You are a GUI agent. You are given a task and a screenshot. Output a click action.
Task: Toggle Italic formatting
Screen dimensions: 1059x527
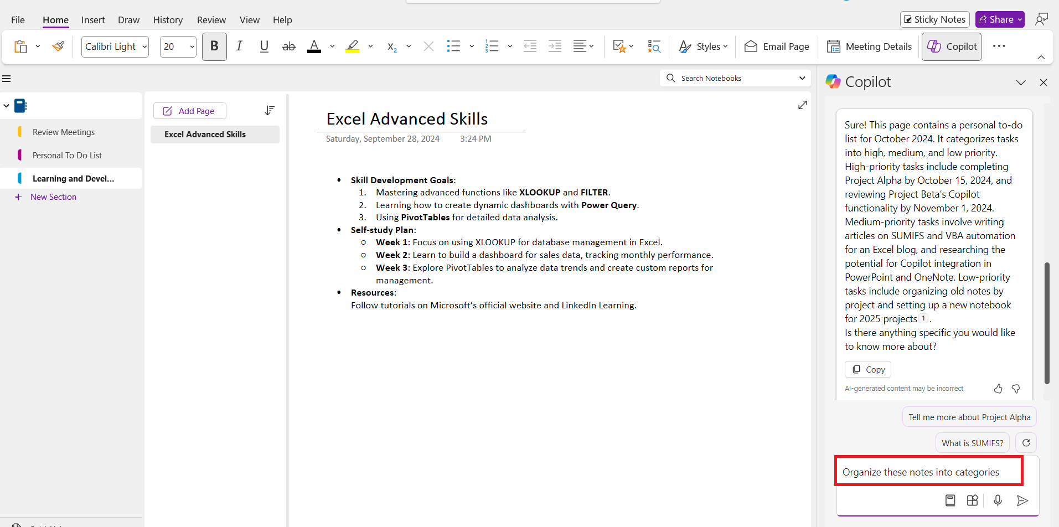(x=239, y=46)
